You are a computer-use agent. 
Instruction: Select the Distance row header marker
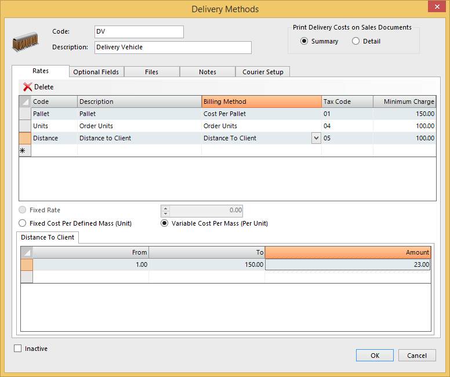tap(25, 138)
